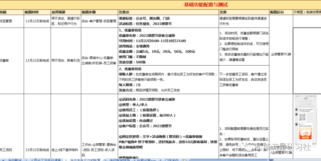Click the line 适用商品：全场通用
The height and width of the screenshot is (161, 321).
coord(134,46)
